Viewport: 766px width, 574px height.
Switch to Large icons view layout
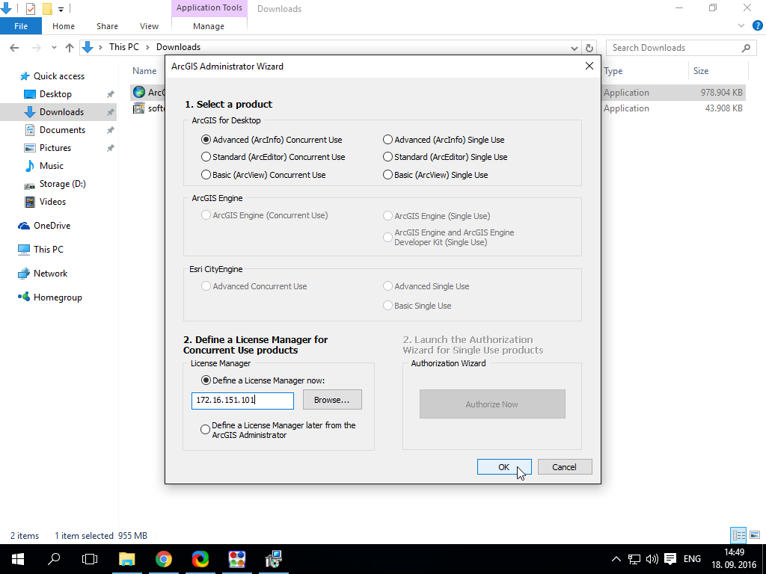coord(755,535)
